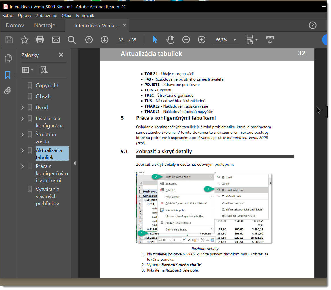
Task: Activate the hand pan tool
Action: click(x=170, y=40)
